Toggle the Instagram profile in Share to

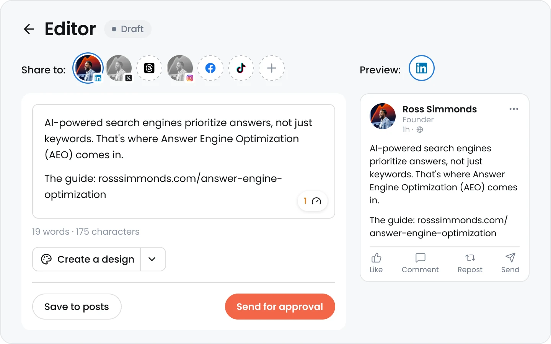[180, 68]
